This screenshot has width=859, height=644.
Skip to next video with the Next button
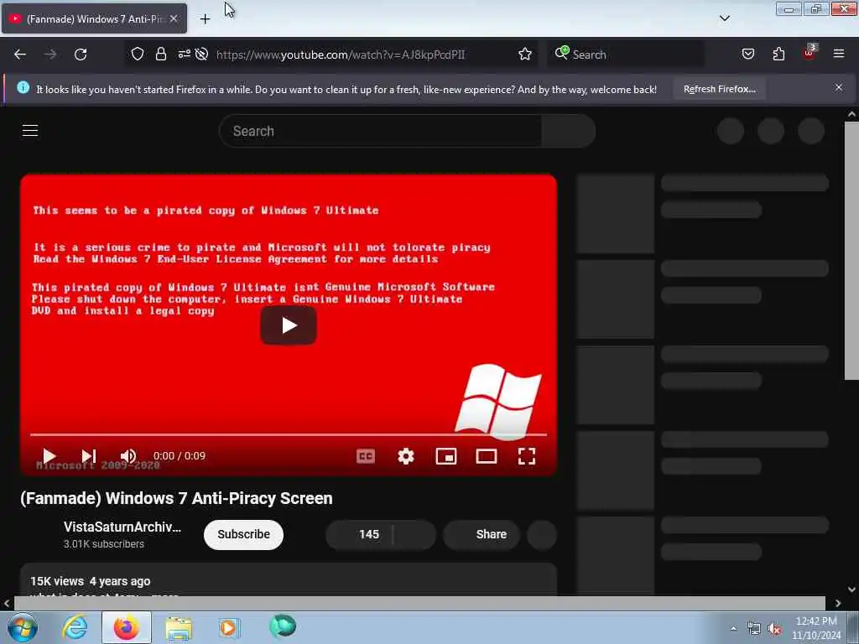tap(89, 456)
